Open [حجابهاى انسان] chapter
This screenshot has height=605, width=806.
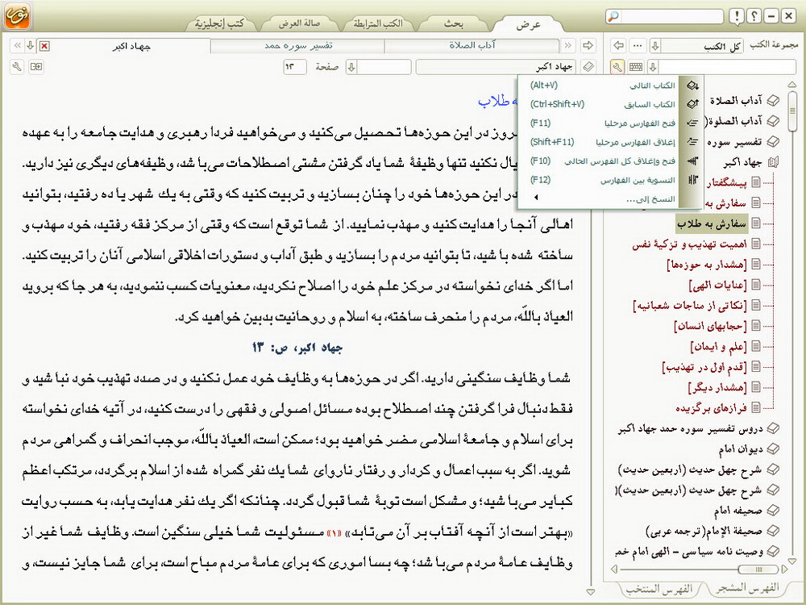[x=710, y=326]
